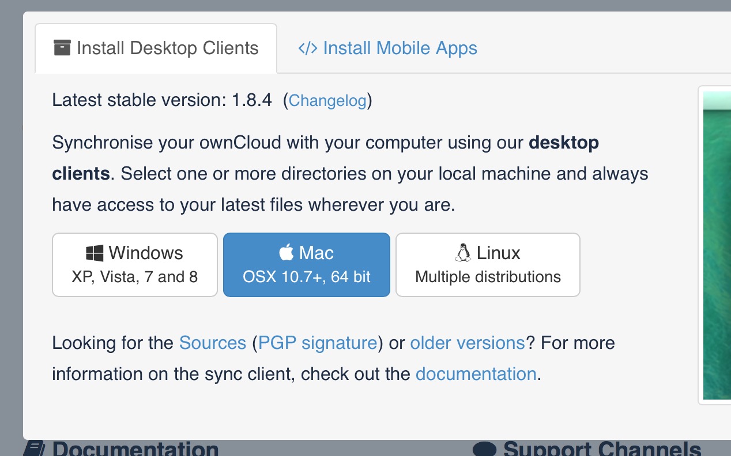Open the PGP signature link
Viewport: 731px width, 456px height.
coord(318,343)
